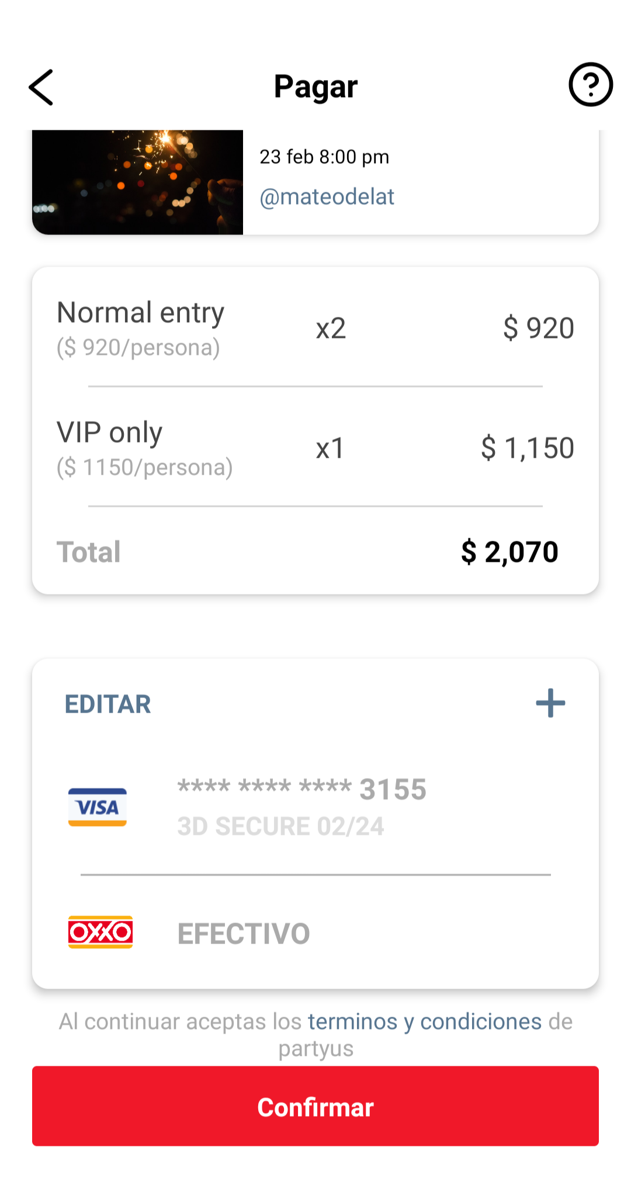Image resolution: width=631 pixels, height=1178 pixels.
Task: Select the Visa card ending 3155
Action: (302, 789)
